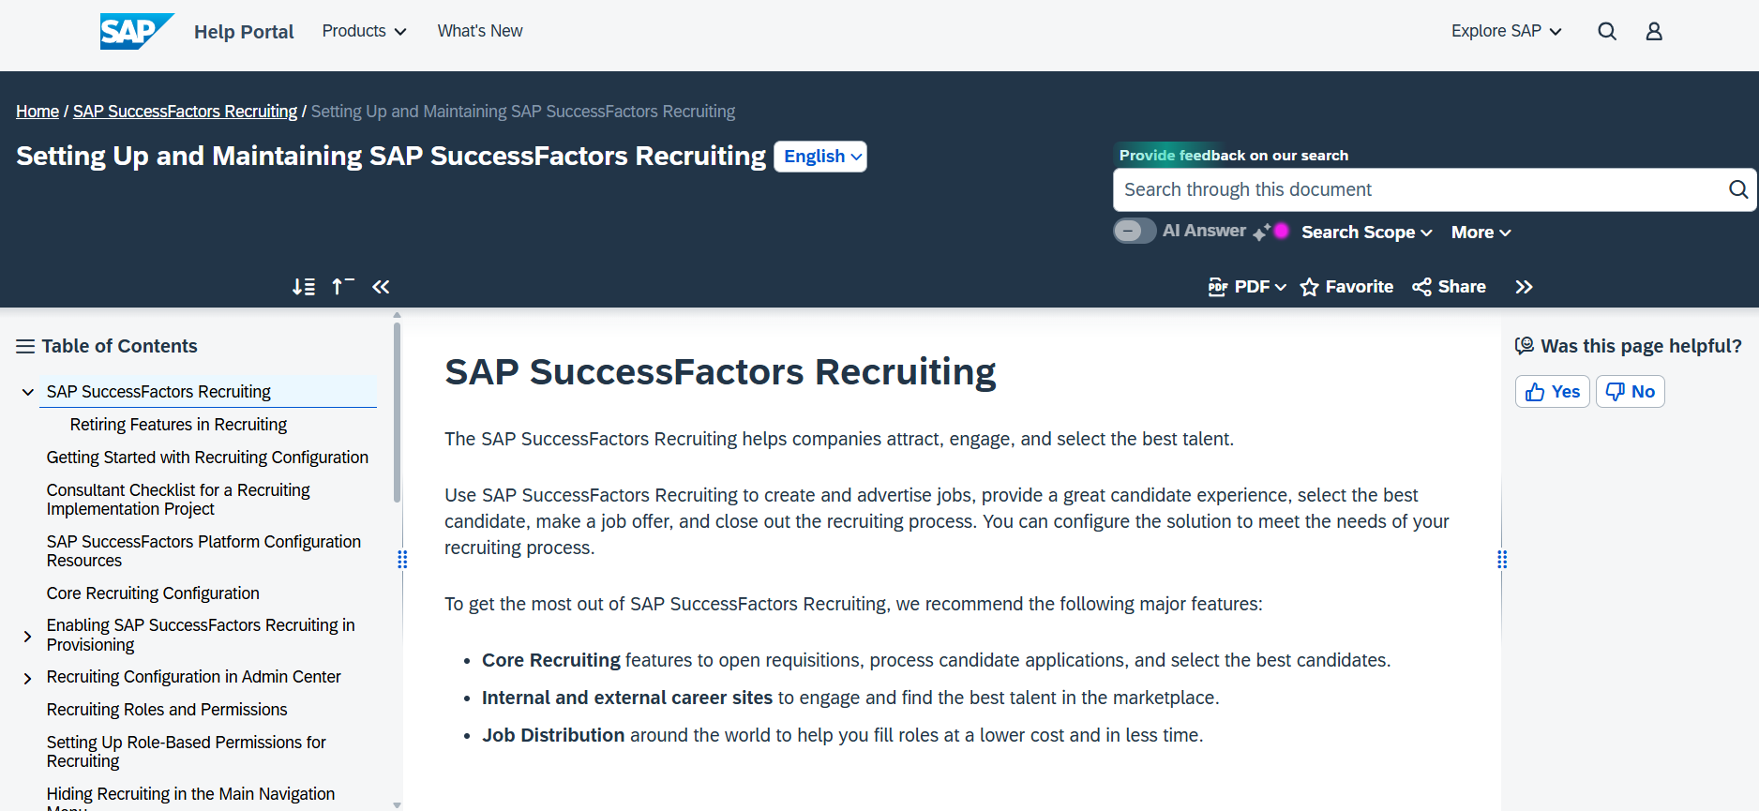Follow the Home breadcrumb link
The width and height of the screenshot is (1759, 811).
click(38, 112)
